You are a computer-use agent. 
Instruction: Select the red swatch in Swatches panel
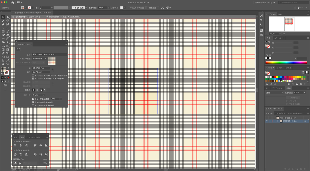(275, 77)
